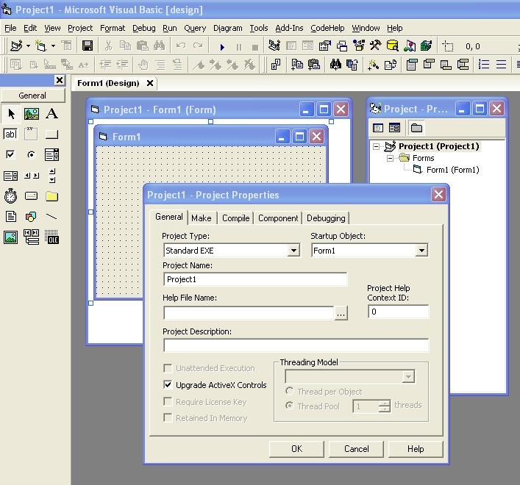Image resolution: width=520 pixels, height=485 pixels.
Task: Select the CheckBox control in the toolbox
Action: (x=10, y=155)
